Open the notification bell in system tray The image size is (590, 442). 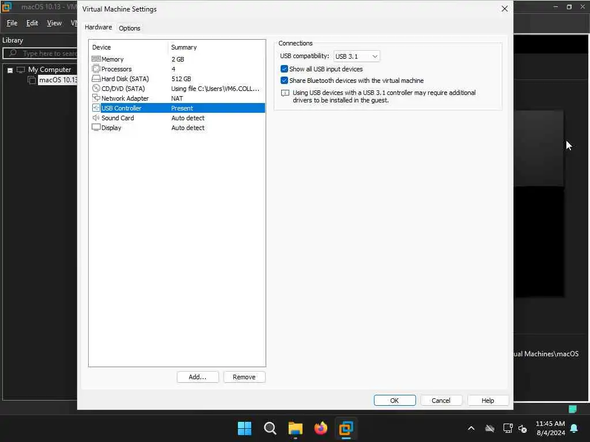(574, 428)
